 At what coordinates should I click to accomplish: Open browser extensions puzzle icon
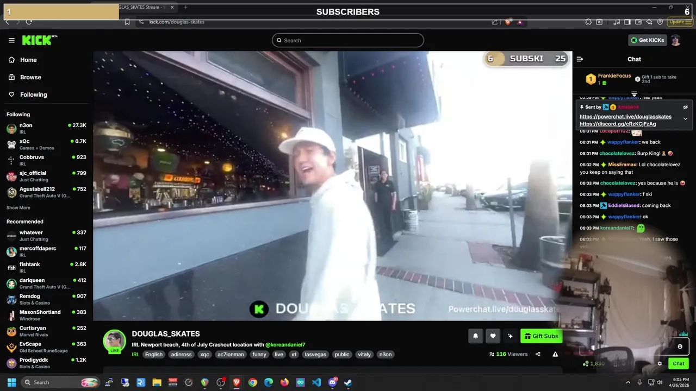pyautogui.click(x=588, y=22)
